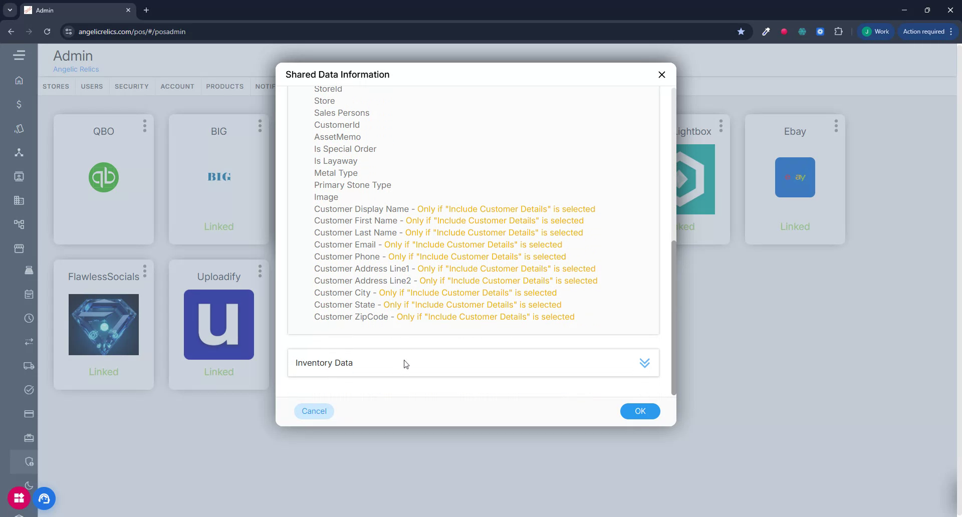Open the credit card icon in sidebar
The width and height of the screenshot is (962, 517).
[29, 414]
